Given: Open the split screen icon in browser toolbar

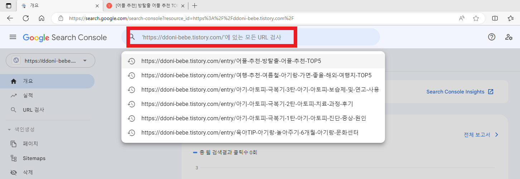Looking at the screenshot, I should click(x=495, y=18).
